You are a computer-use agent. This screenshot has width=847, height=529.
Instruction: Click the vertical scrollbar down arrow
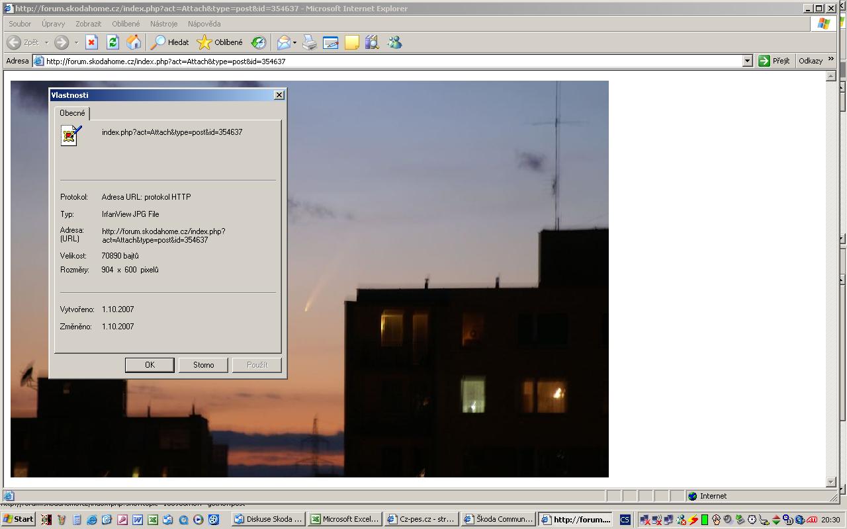[x=831, y=482]
